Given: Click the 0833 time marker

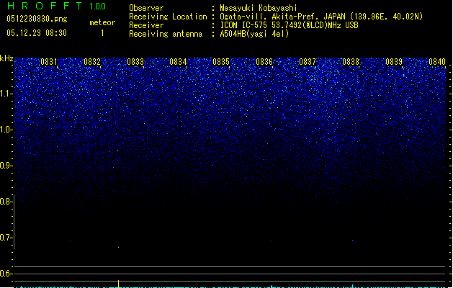Looking at the screenshot, I should pos(135,62).
